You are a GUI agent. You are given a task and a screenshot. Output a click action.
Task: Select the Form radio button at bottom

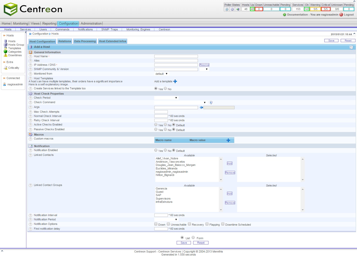point(193,237)
